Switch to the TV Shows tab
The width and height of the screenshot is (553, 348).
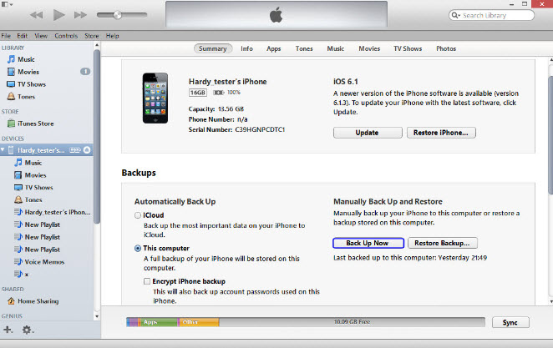(x=408, y=48)
